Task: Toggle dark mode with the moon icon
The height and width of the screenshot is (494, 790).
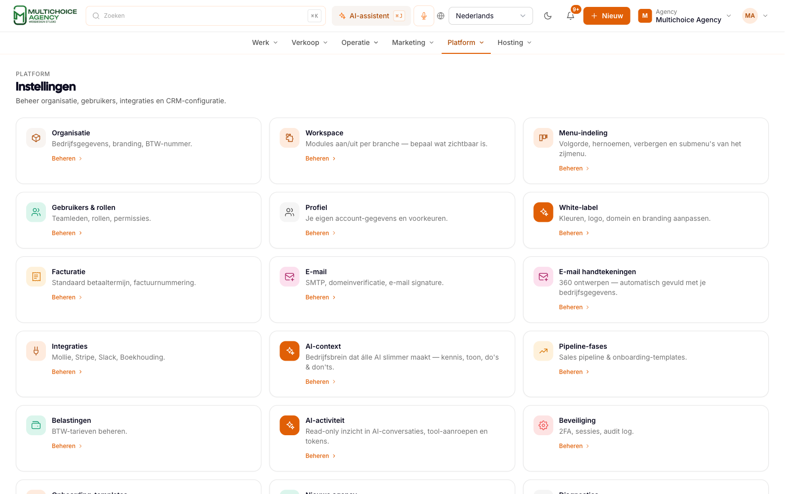Action: [548, 16]
